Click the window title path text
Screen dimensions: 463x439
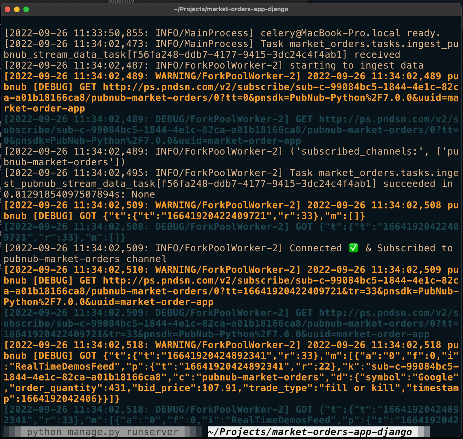click(x=231, y=9)
